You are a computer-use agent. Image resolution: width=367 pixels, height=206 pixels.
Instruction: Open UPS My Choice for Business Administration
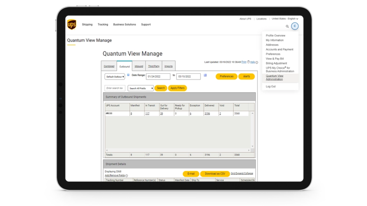pos(280,70)
